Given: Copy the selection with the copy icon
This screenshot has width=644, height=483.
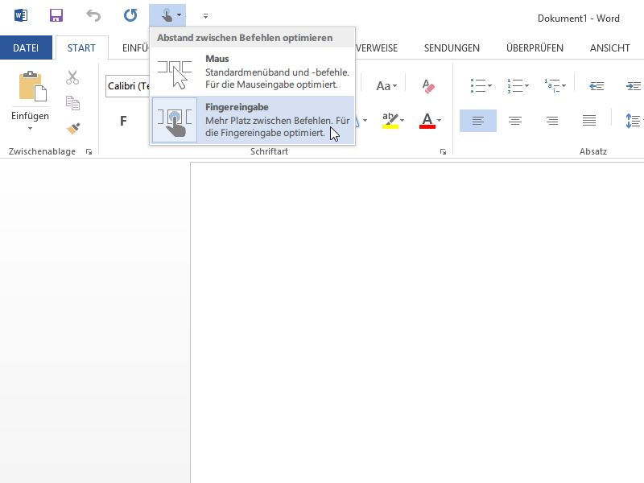Looking at the screenshot, I should click(x=72, y=103).
